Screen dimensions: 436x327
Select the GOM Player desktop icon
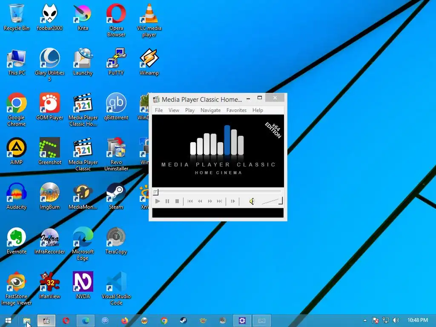[49, 106]
